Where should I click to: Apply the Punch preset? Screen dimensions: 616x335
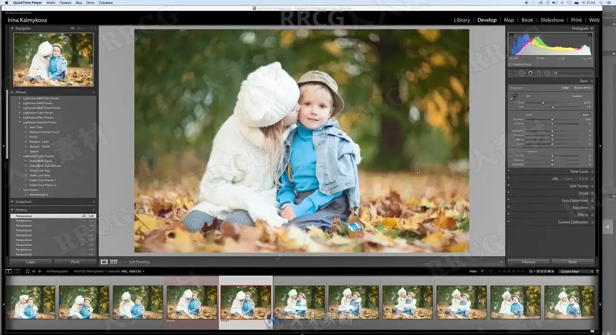pyautogui.click(x=33, y=137)
